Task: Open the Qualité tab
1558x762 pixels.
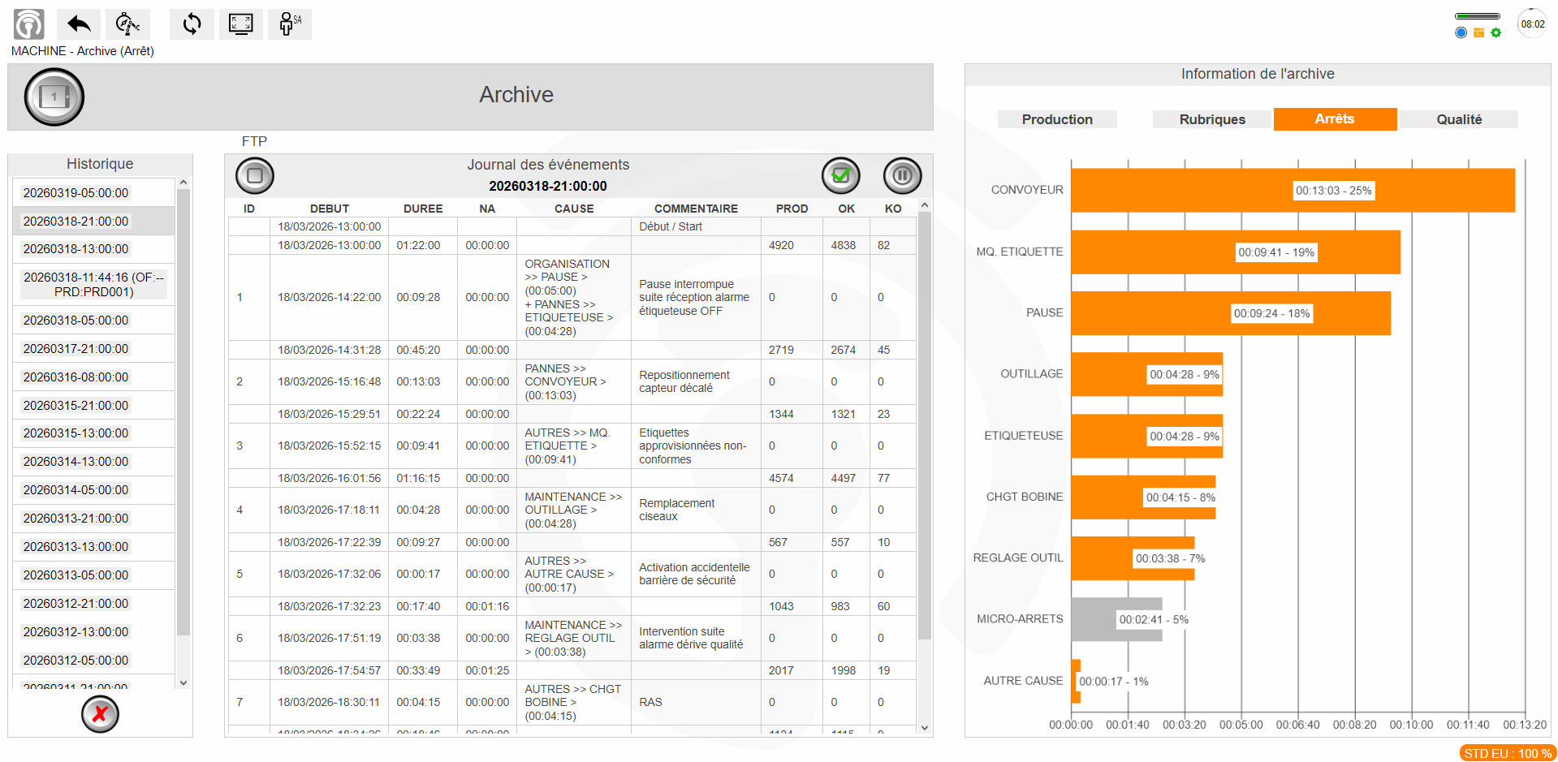Action: [1458, 119]
